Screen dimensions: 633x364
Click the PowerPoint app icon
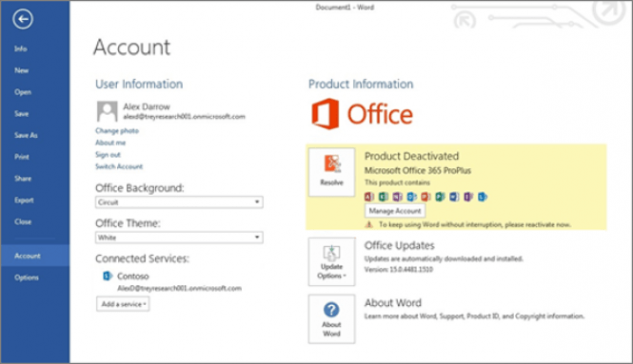click(x=425, y=197)
